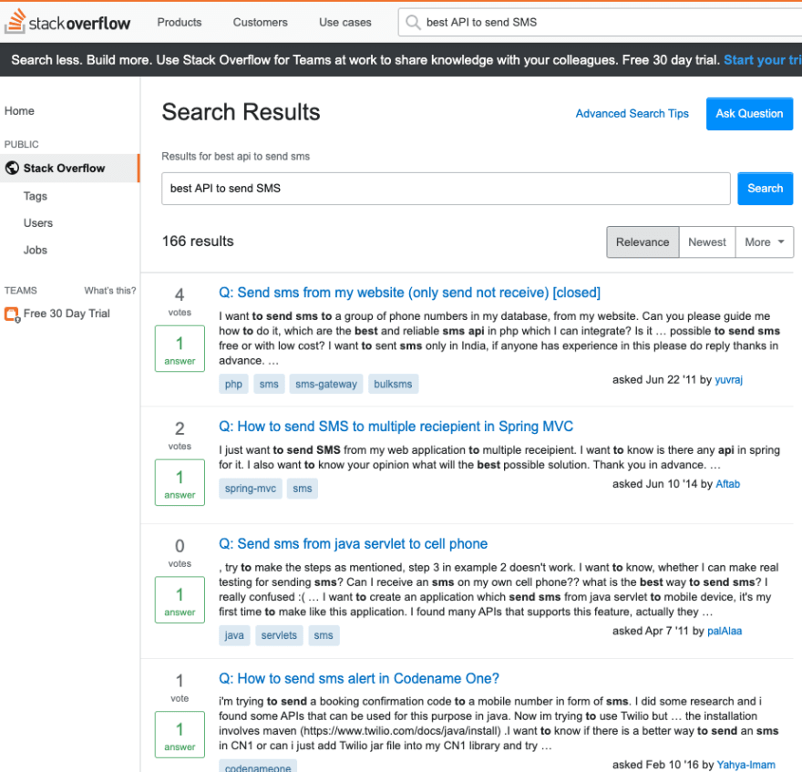Open question Send sms from my website
Image resolution: width=802 pixels, height=772 pixels.
(x=409, y=293)
